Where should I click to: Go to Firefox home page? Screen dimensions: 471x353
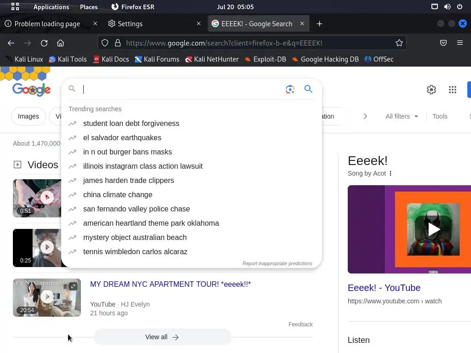[60, 43]
